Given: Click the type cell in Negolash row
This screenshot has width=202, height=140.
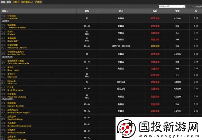Looking at the screenshot, I should [177, 75].
